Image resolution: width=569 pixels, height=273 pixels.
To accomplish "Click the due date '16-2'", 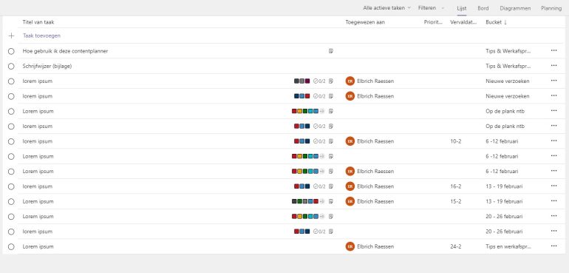I will click(455, 186).
